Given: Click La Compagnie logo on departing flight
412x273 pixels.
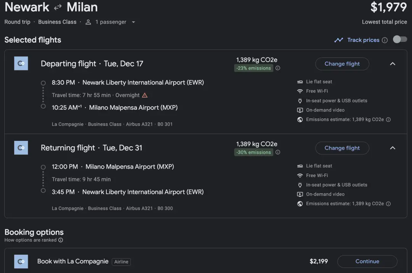Looking at the screenshot, I should (21, 64).
